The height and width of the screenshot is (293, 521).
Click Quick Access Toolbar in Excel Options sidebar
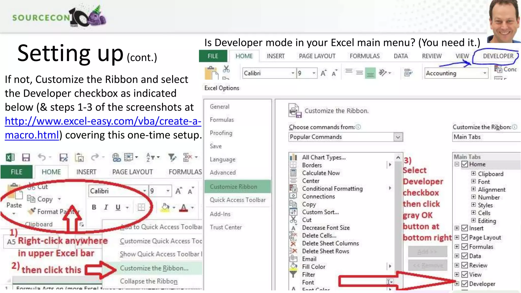(x=238, y=200)
